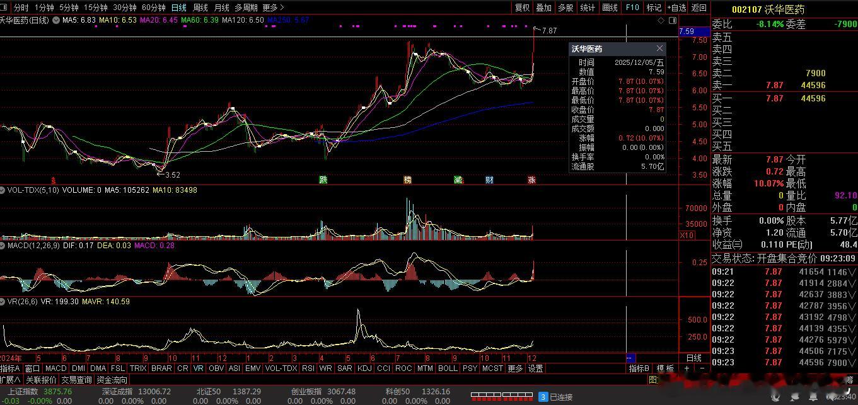858x405 pixels.
Task: Select the 1分钟 period tab
Action: point(44,8)
